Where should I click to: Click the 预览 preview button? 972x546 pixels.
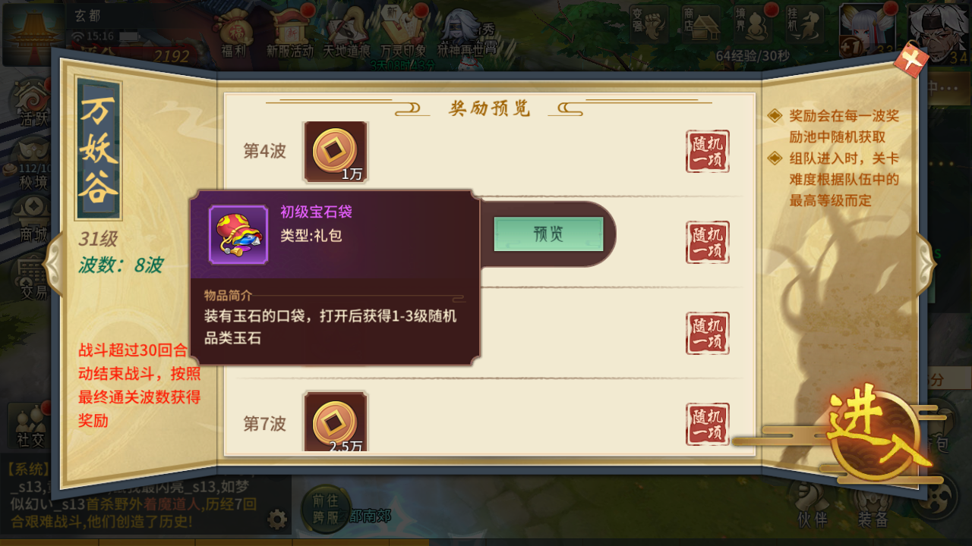pos(548,234)
